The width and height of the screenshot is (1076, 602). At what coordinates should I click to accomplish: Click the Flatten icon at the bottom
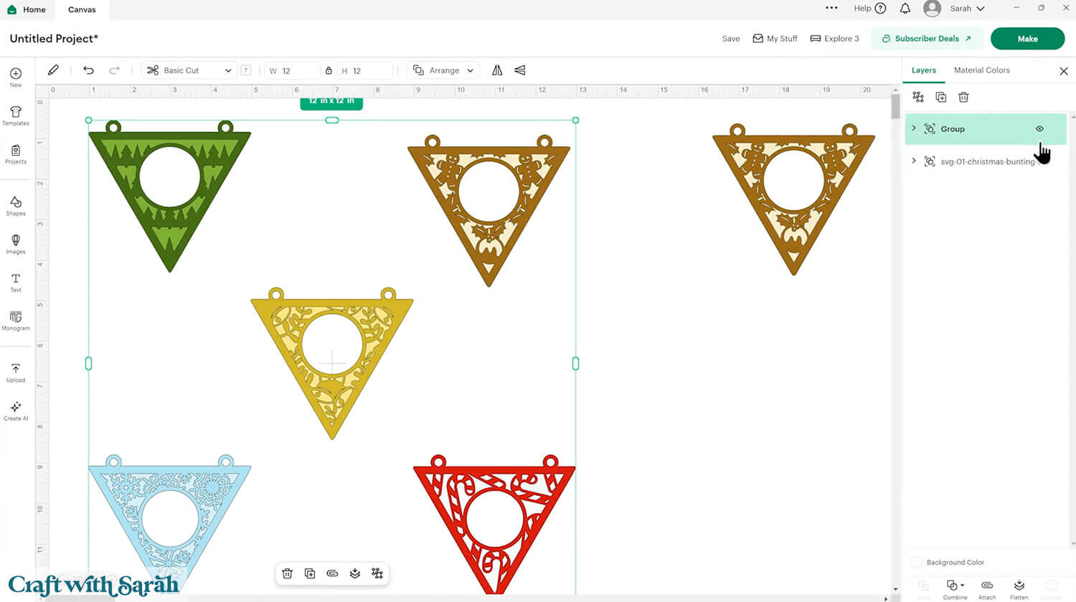[x=1019, y=588]
